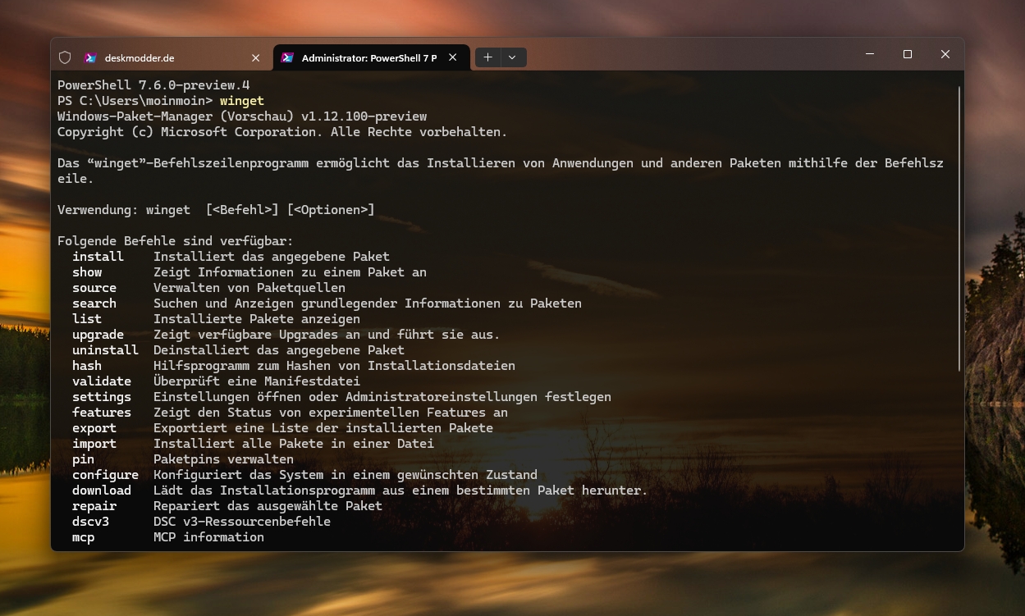The height and width of the screenshot is (616, 1025).
Task: Click the "settings" command name
Action: click(x=102, y=397)
